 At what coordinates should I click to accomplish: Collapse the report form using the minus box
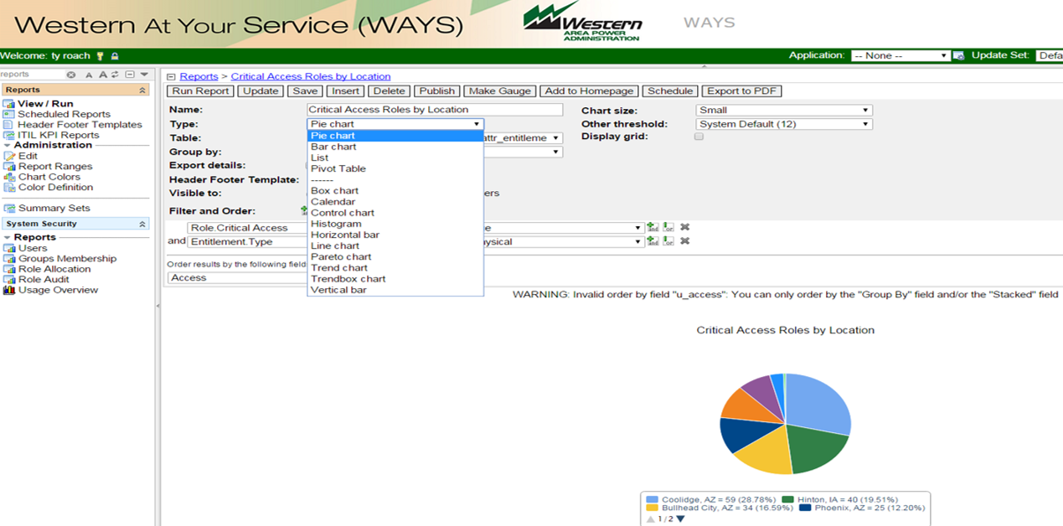[173, 76]
